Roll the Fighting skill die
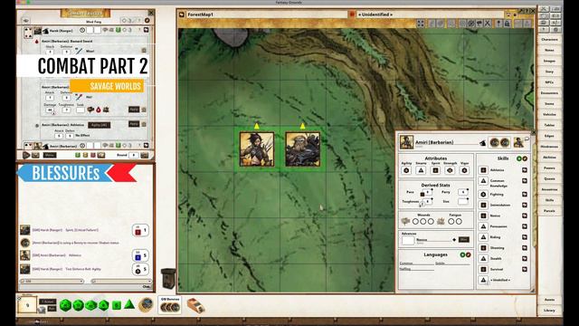The width and height of the screenshot is (579, 326). pos(483,194)
